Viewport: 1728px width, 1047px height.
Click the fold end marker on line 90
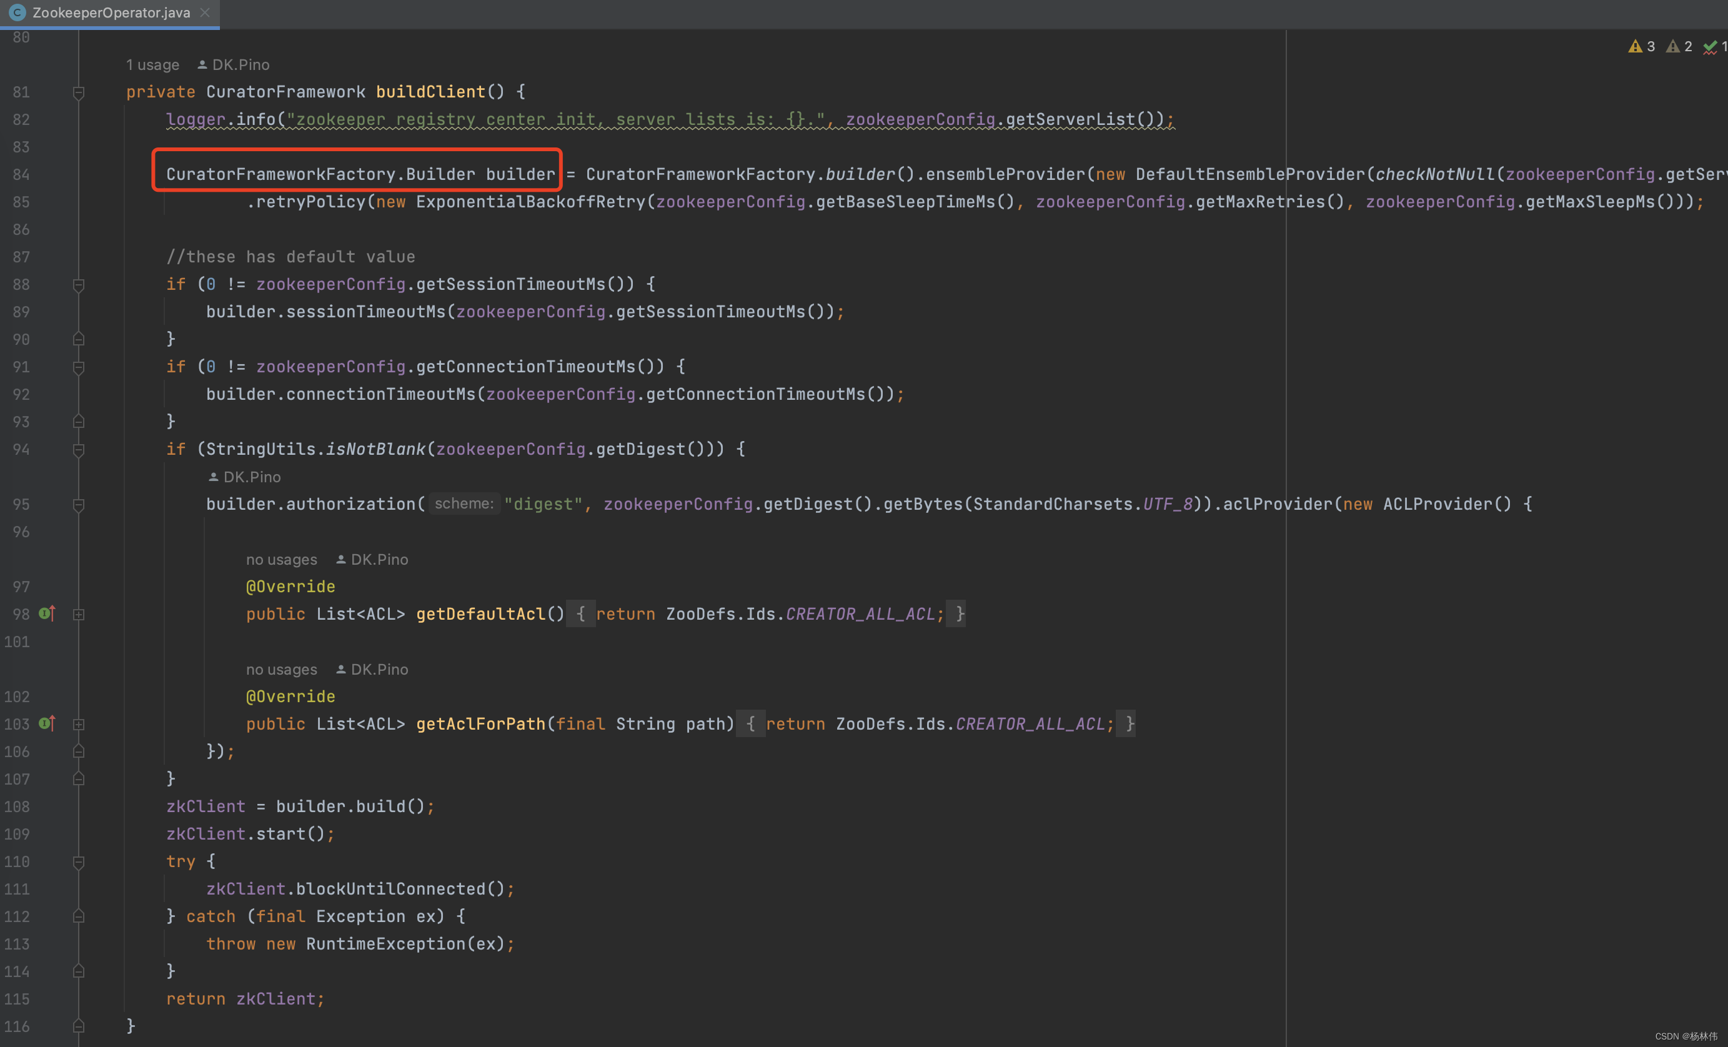(79, 339)
